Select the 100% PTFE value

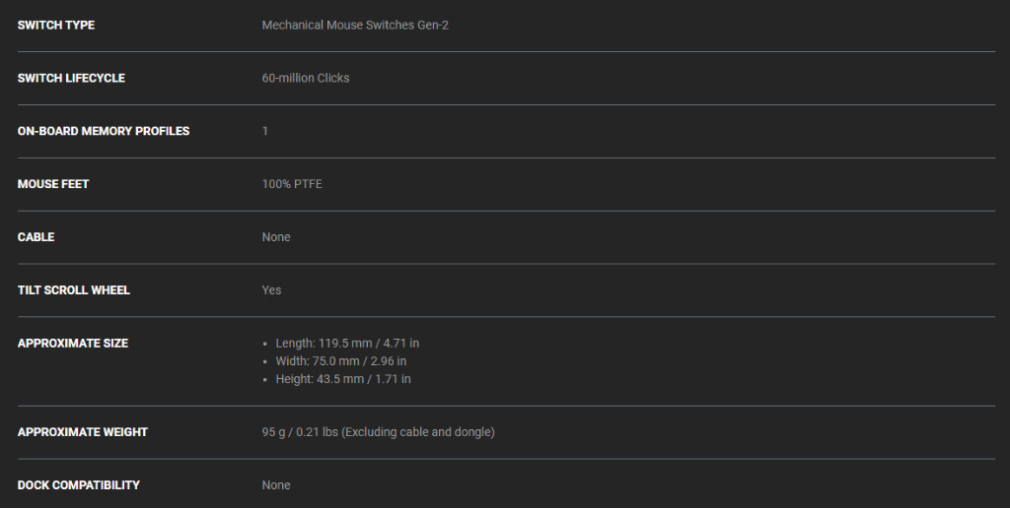click(292, 184)
